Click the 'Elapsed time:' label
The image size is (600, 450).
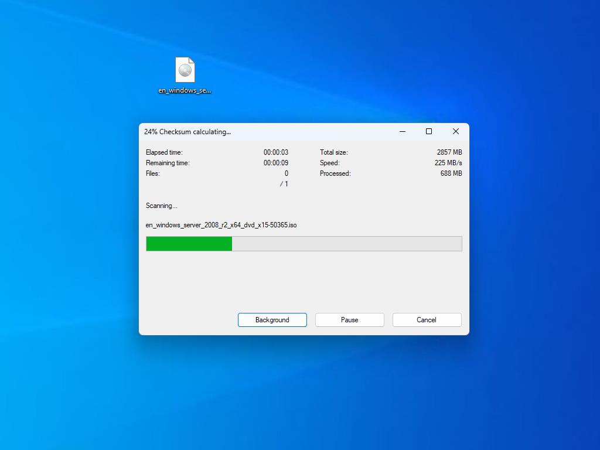pos(164,152)
